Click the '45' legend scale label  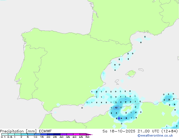coord(81,137)
